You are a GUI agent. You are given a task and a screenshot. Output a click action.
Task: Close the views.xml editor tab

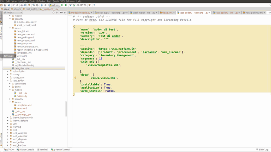pyautogui.click(x=174, y=13)
